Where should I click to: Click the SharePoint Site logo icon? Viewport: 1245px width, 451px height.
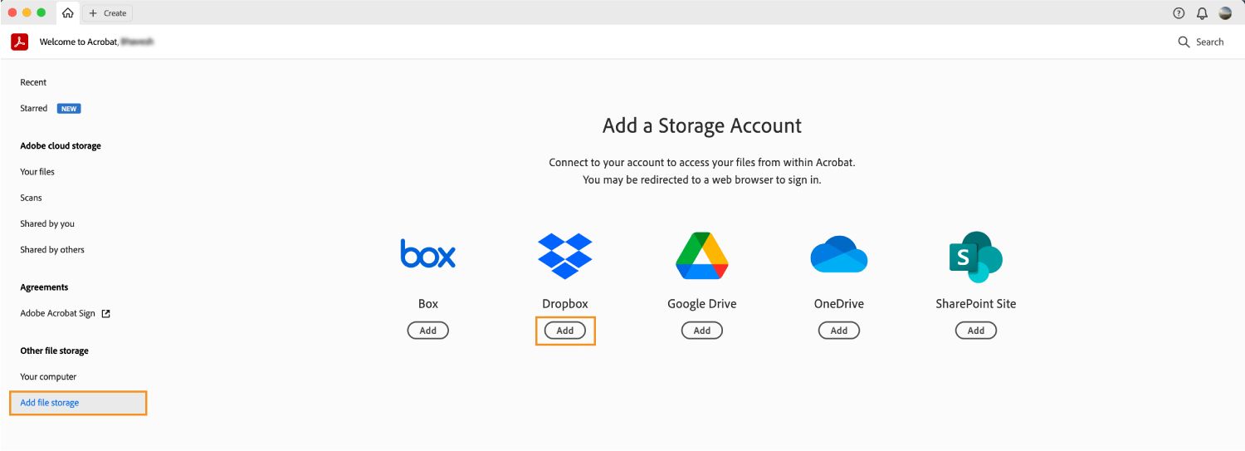(x=975, y=257)
